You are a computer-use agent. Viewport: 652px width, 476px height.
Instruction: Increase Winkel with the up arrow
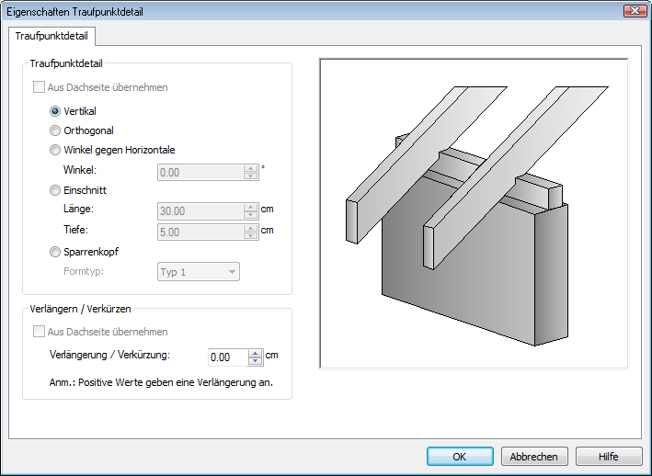251,168
